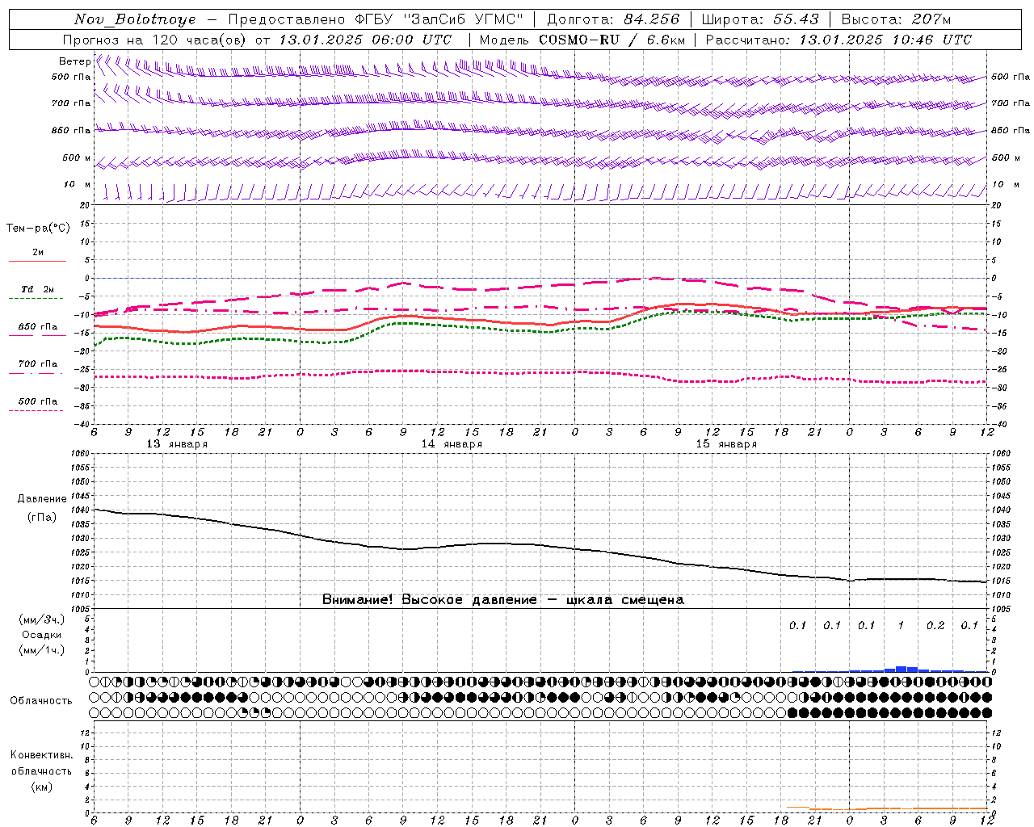Click the '15 января' date label
The image size is (1034, 827).
(726, 444)
